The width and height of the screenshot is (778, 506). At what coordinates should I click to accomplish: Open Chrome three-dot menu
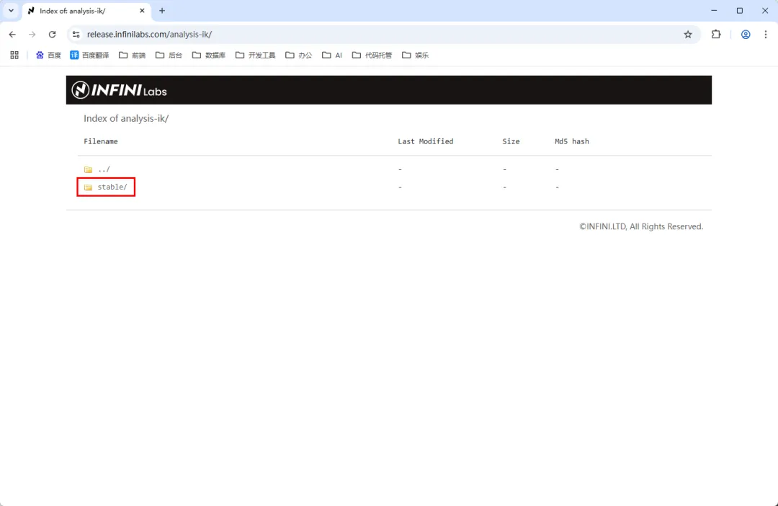[x=766, y=35]
